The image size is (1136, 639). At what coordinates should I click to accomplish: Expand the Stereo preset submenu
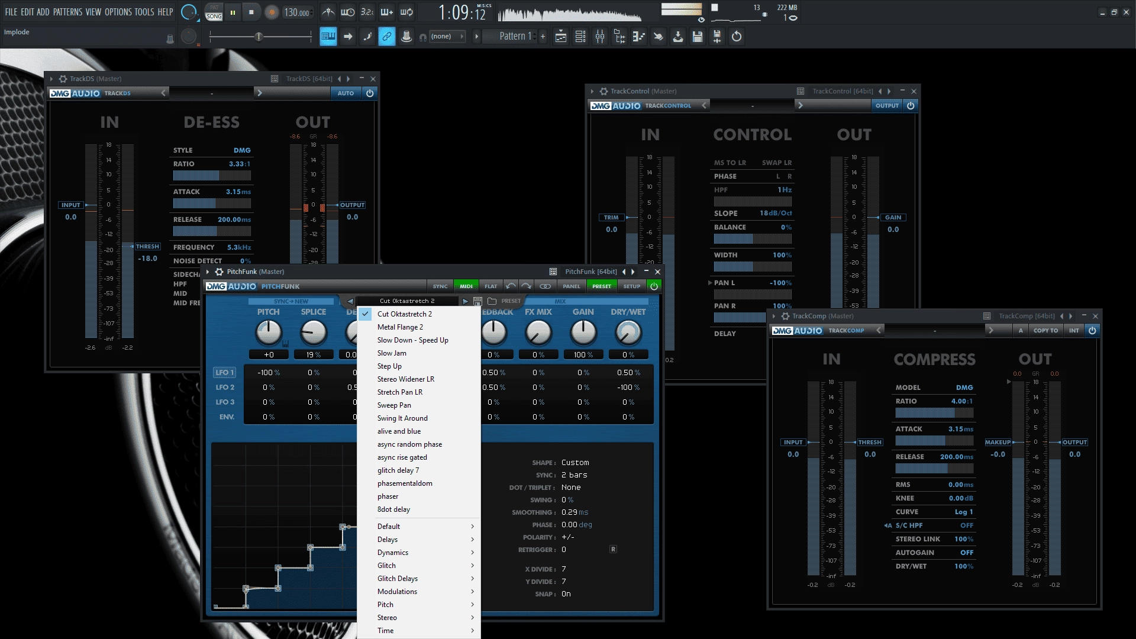(x=419, y=618)
